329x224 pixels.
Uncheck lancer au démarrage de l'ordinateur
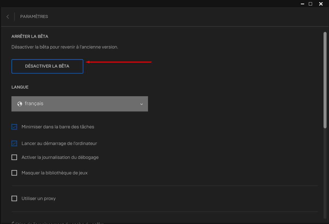coord(14,143)
